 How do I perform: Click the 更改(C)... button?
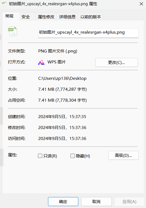pos(117,62)
